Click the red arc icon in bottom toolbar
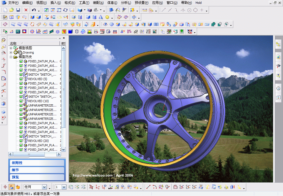283x196 pixels. click(155, 187)
